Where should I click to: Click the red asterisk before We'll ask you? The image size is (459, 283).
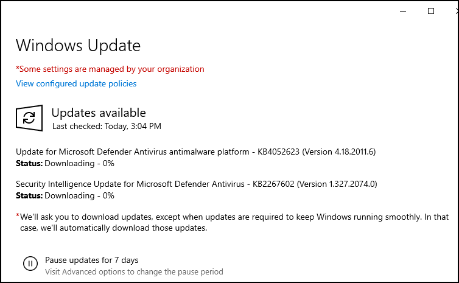[x=18, y=215]
